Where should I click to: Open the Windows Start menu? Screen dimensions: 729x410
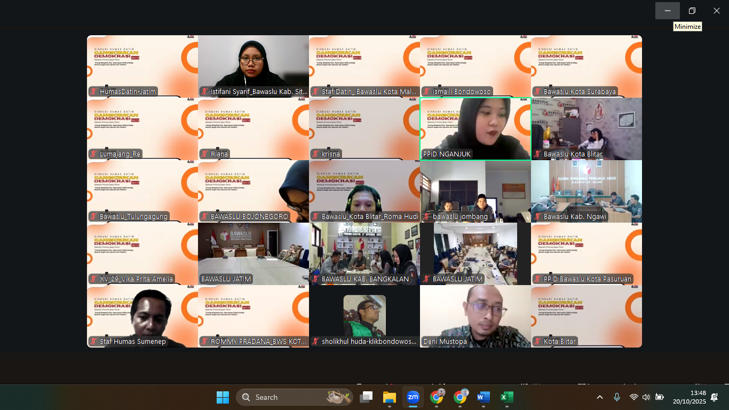coord(223,397)
